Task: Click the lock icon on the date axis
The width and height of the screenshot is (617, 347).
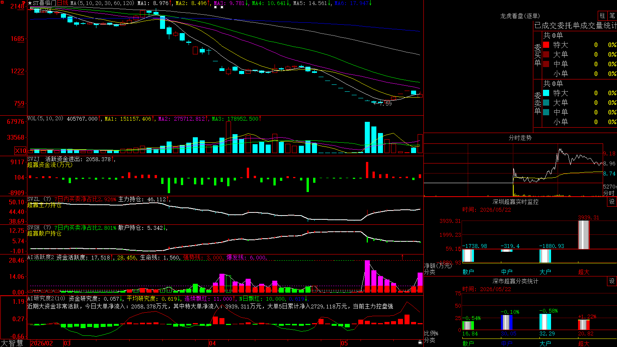Action: pyautogui.click(x=420, y=342)
